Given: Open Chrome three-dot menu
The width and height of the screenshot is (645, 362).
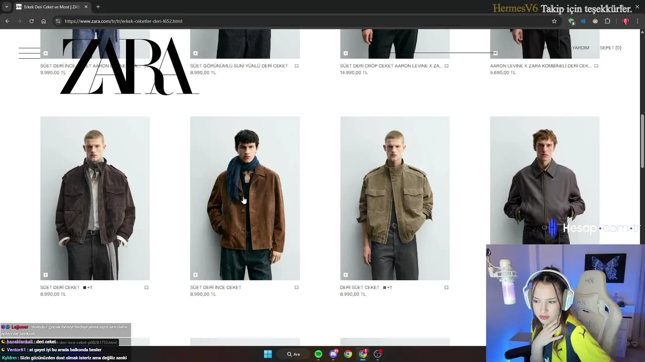Looking at the screenshot, I should click(x=638, y=21).
